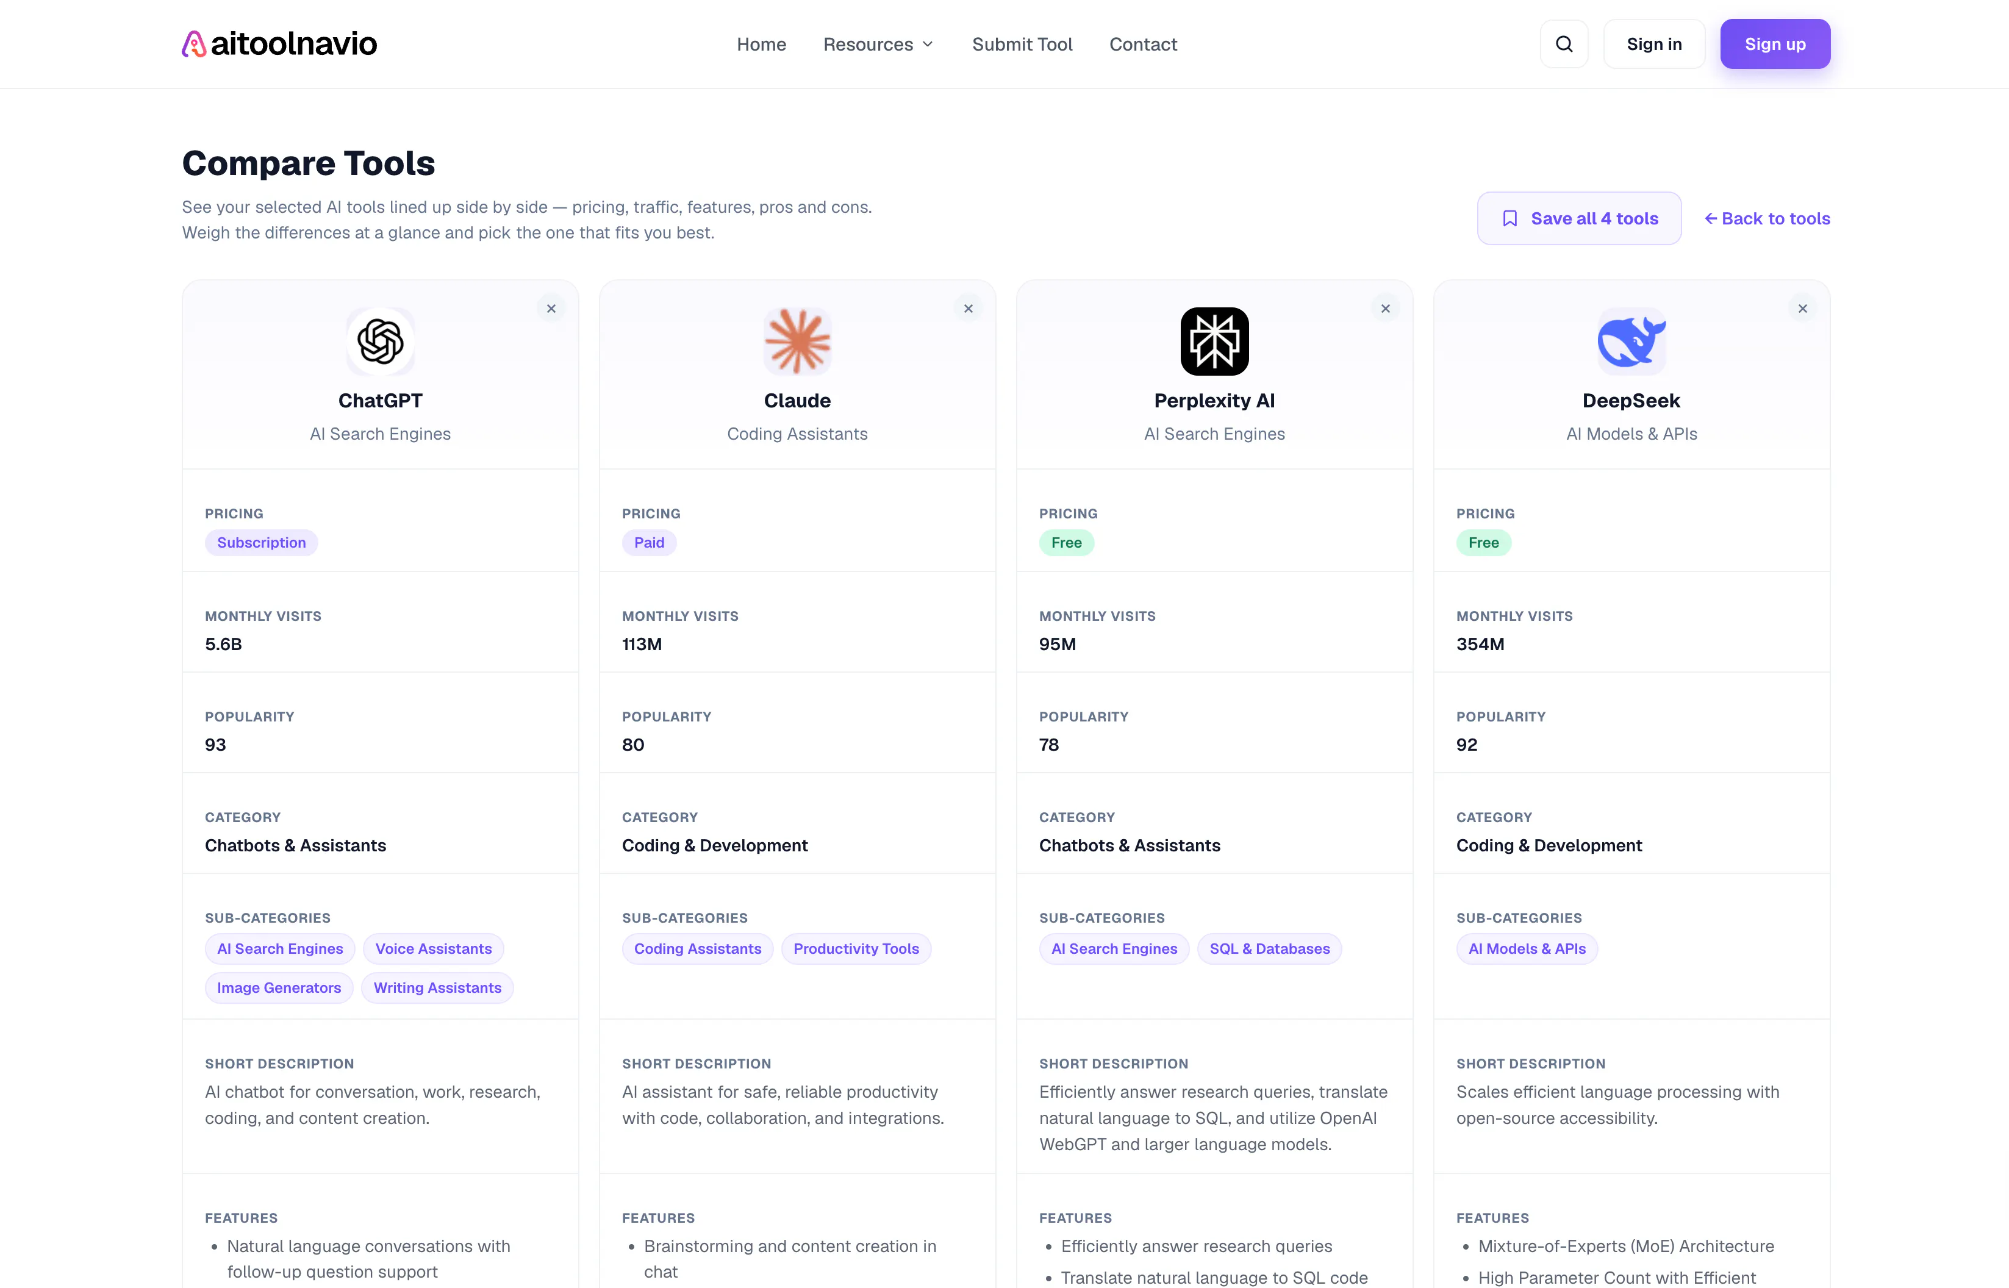The height and width of the screenshot is (1288, 2009).
Task: Click the ChatGPT logo icon
Action: coord(381,342)
